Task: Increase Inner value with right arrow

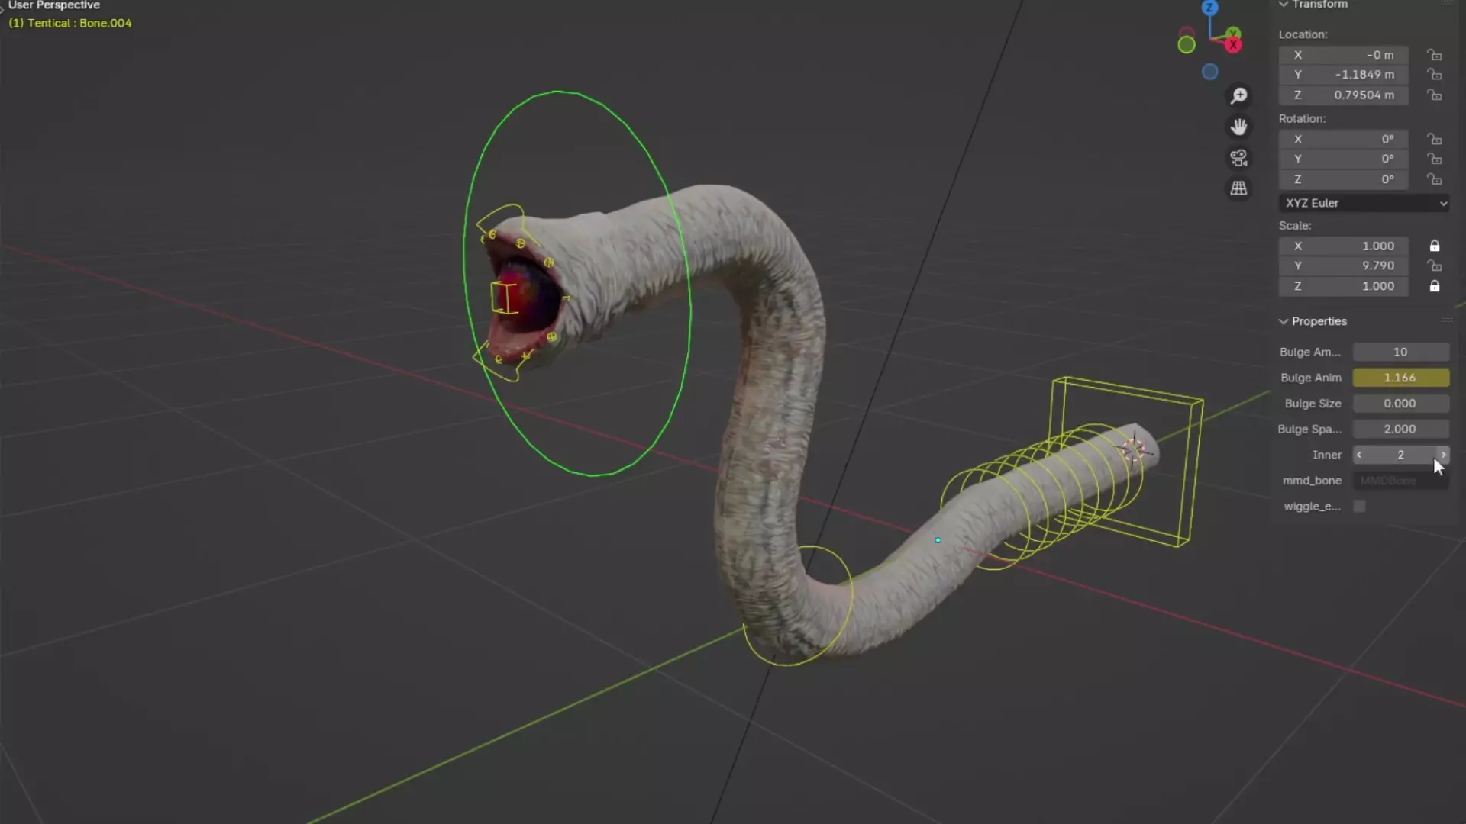Action: point(1442,455)
